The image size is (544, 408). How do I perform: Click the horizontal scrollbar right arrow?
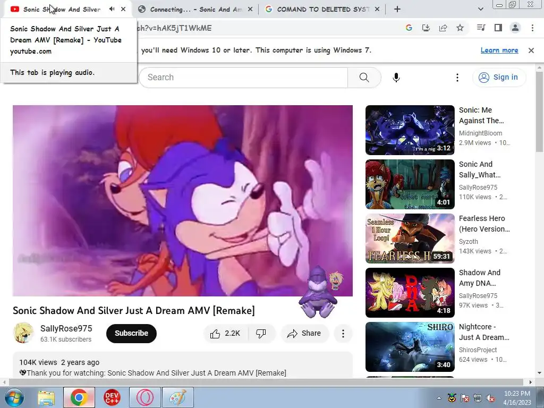[x=531, y=382]
